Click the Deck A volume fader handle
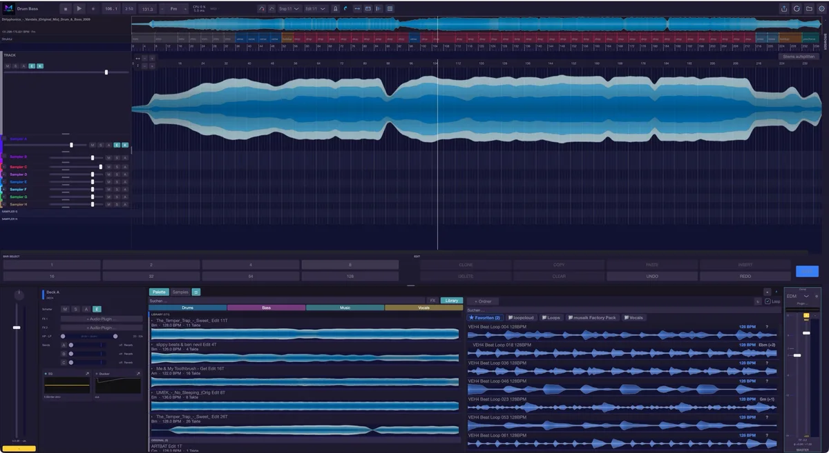 17,328
